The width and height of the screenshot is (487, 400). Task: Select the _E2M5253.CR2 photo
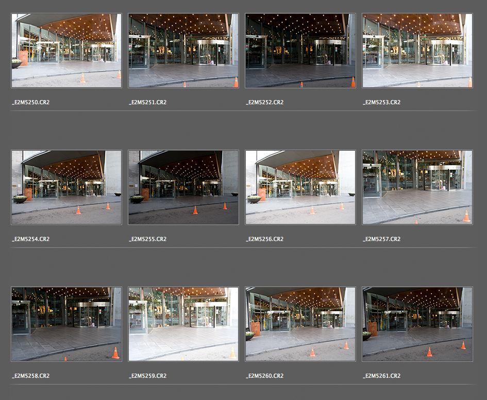[417, 51]
